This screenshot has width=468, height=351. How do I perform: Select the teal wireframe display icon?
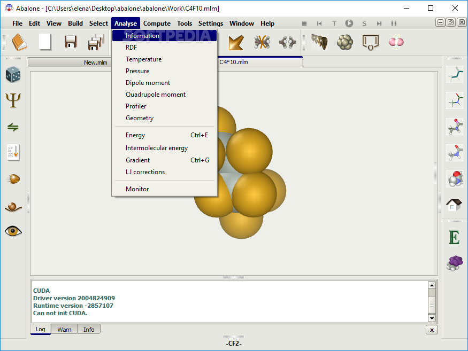click(x=455, y=74)
